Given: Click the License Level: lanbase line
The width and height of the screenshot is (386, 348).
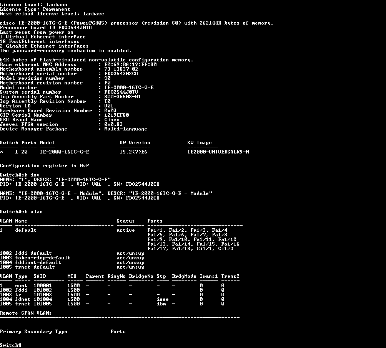Looking at the screenshot, I should (x=33, y=5).
